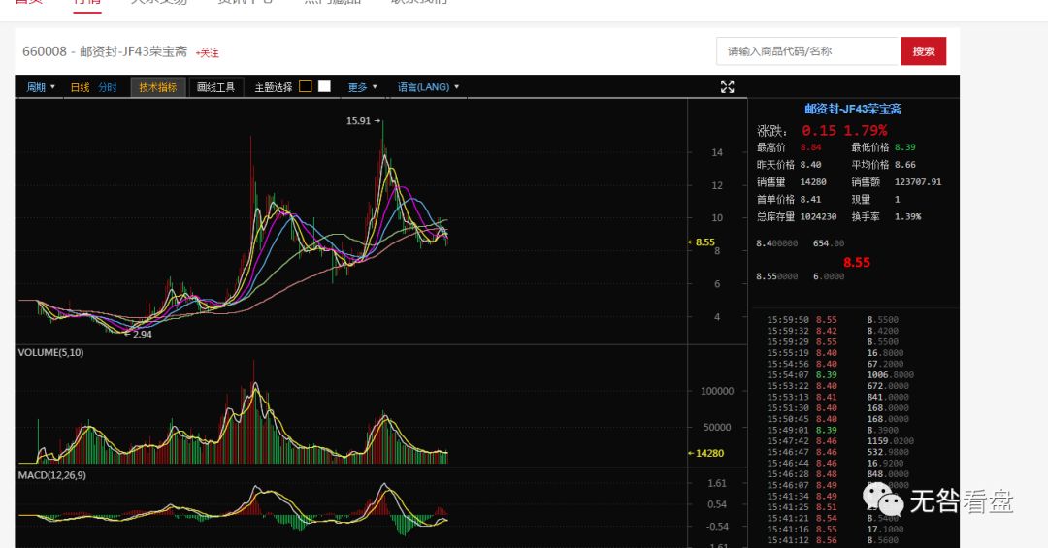
Task: Select the 15:54:56 trade row
Action: coord(835,365)
